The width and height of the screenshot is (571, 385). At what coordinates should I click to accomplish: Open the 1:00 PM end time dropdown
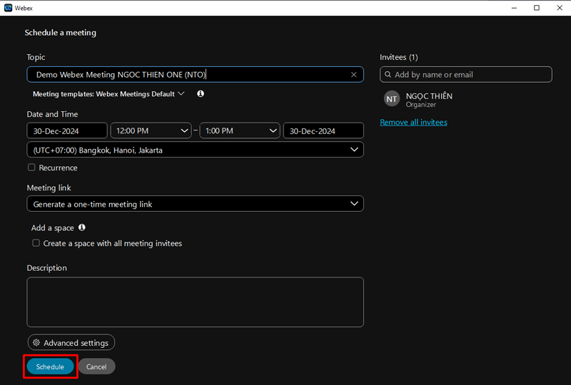click(240, 130)
